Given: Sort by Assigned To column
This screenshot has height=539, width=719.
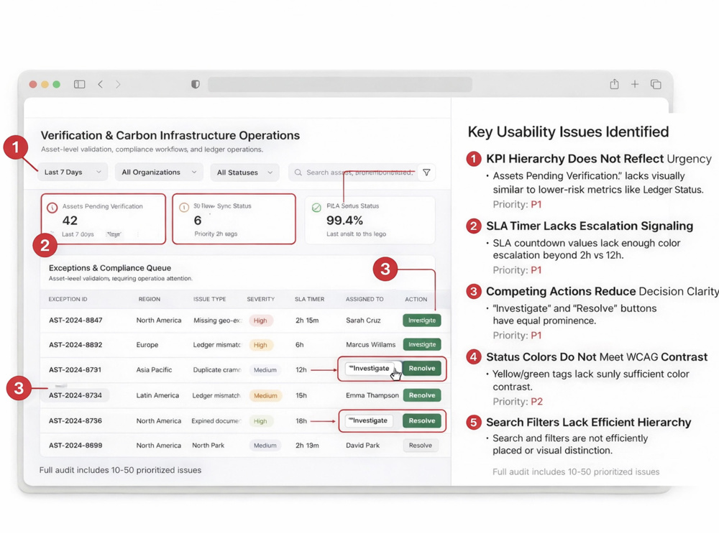Looking at the screenshot, I should point(365,299).
